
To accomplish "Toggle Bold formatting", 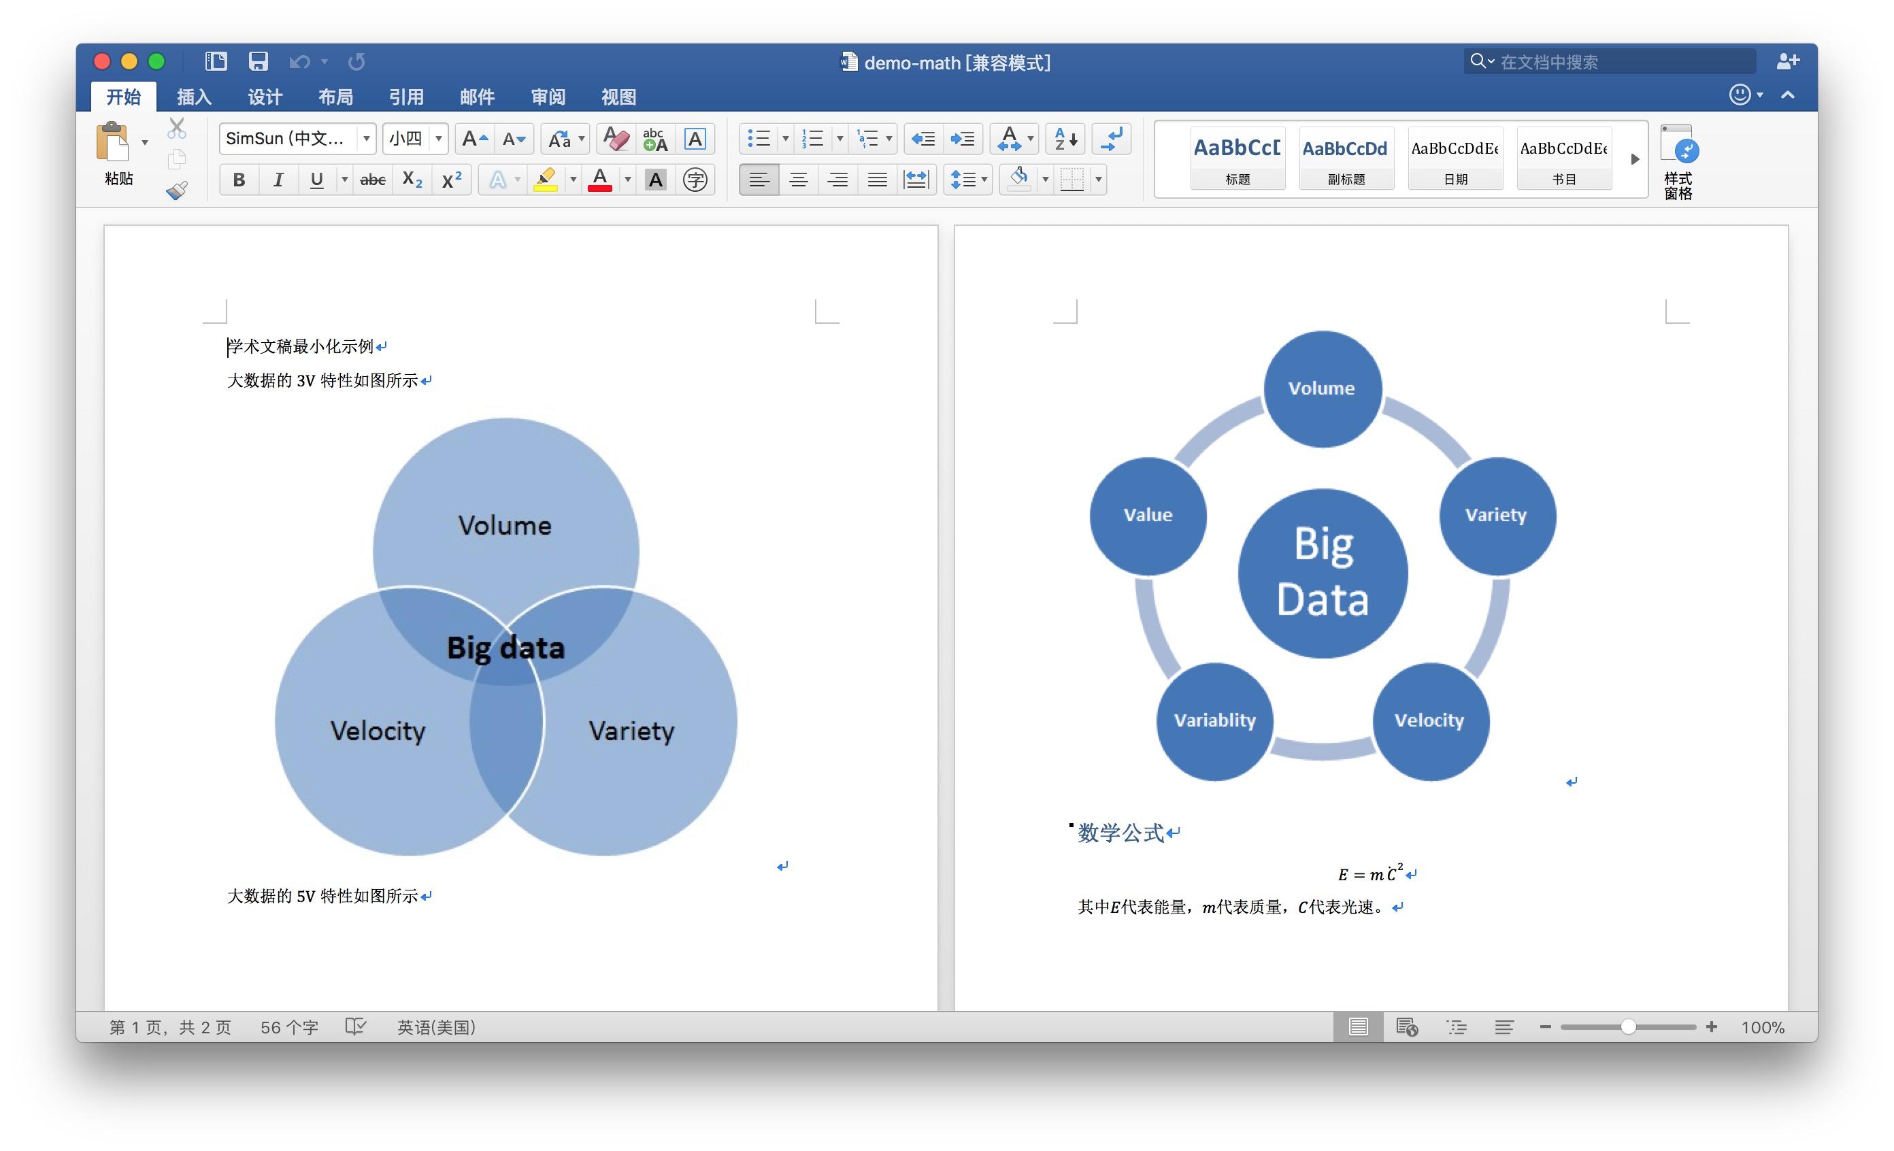I will [x=239, y=180].
